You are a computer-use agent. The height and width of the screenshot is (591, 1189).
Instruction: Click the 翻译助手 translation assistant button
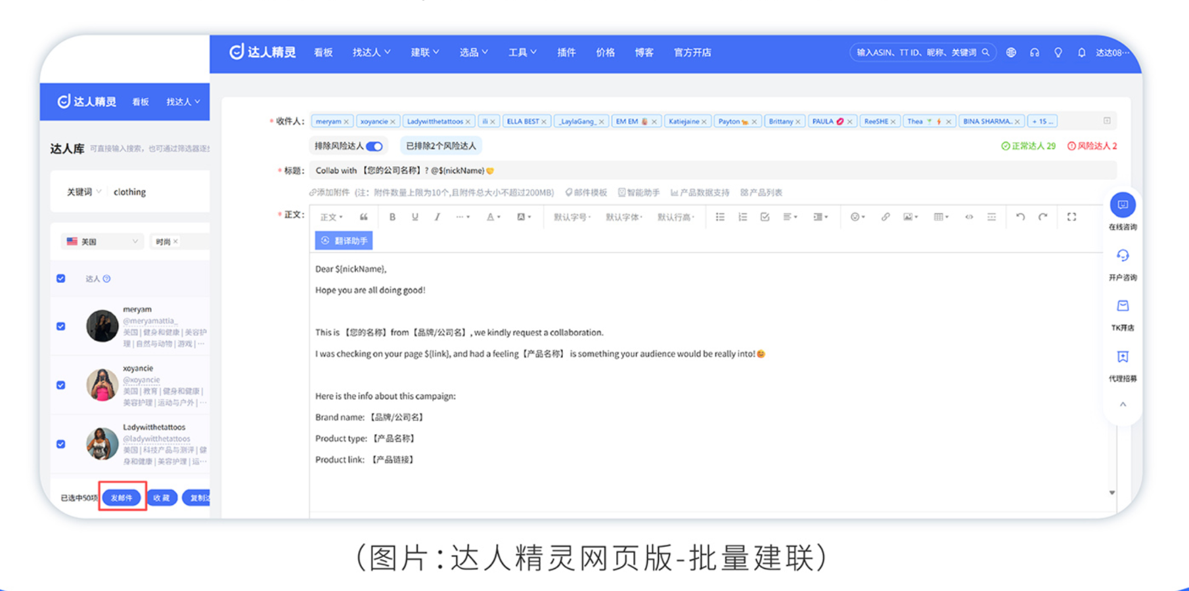pyautogui.click(x=344, y=241)
